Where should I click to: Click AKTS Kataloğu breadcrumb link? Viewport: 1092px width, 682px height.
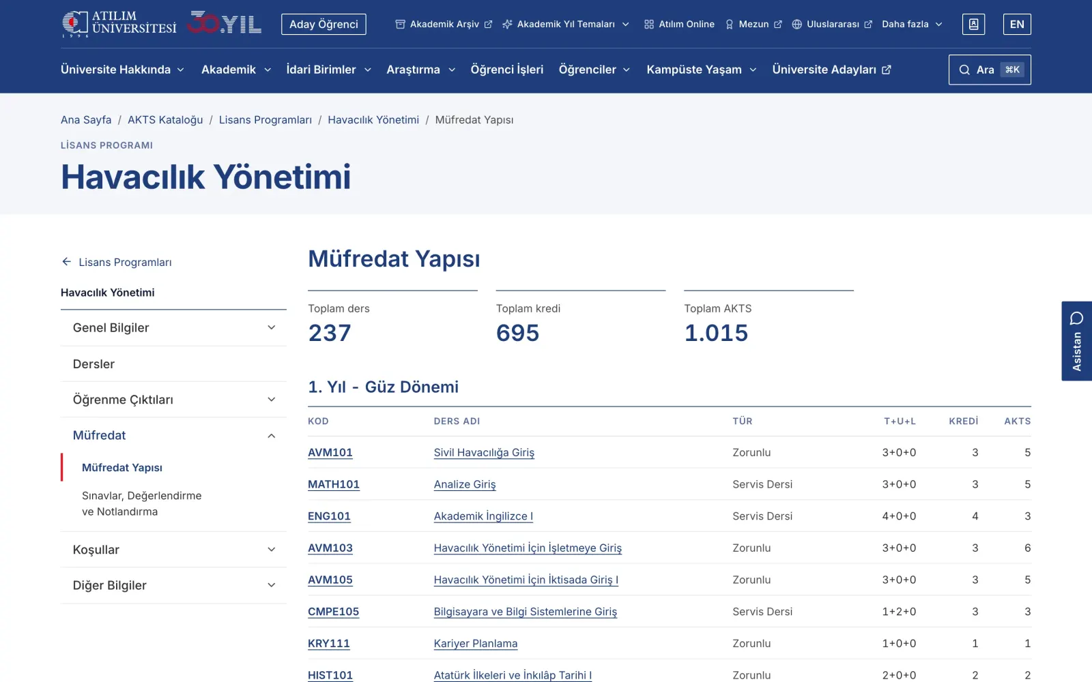click(165, 120)
